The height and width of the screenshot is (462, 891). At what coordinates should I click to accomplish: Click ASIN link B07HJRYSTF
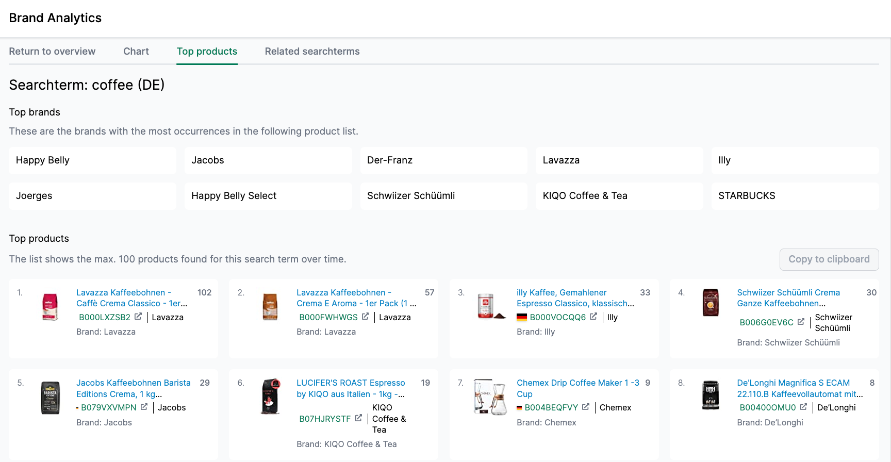[325, 419]
